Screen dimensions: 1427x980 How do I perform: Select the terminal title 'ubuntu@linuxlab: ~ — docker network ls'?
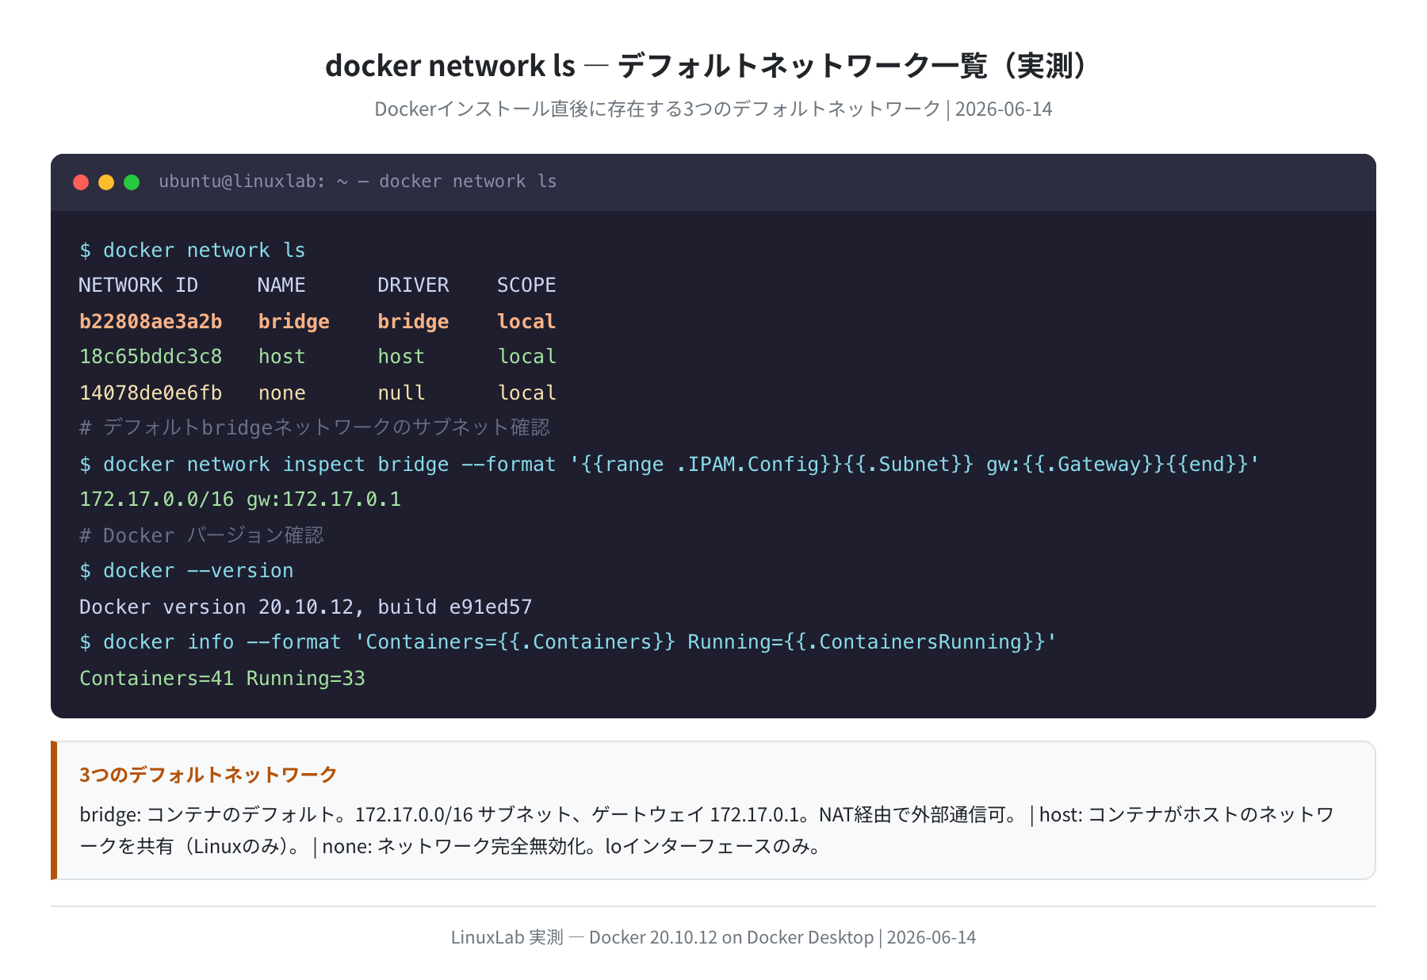358,182
